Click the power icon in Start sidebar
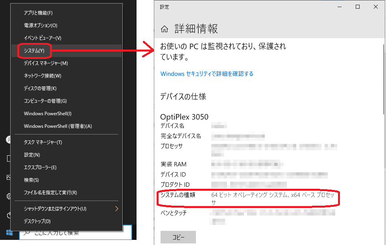The image size is (386, 245). (9, 215)
